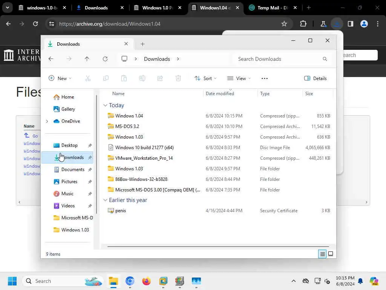386x290 pixels.
Task: Switch to the Windows 1.0 P browser tab
Action: click(158, 8)
